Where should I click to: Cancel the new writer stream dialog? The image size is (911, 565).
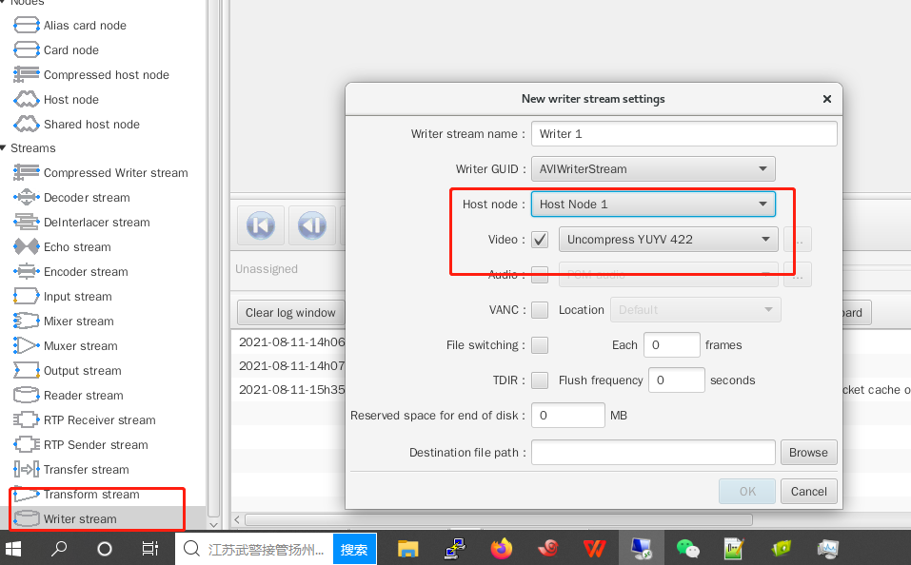[809, 491]
